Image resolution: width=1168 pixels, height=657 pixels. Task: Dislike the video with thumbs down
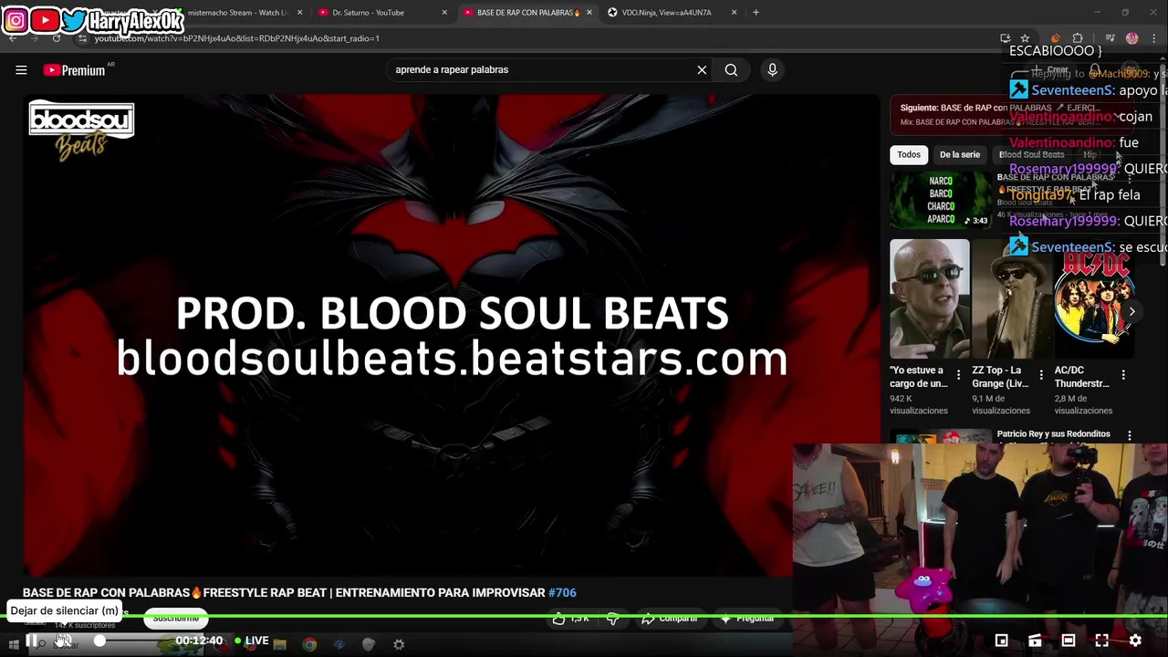(x=613, y=619)
